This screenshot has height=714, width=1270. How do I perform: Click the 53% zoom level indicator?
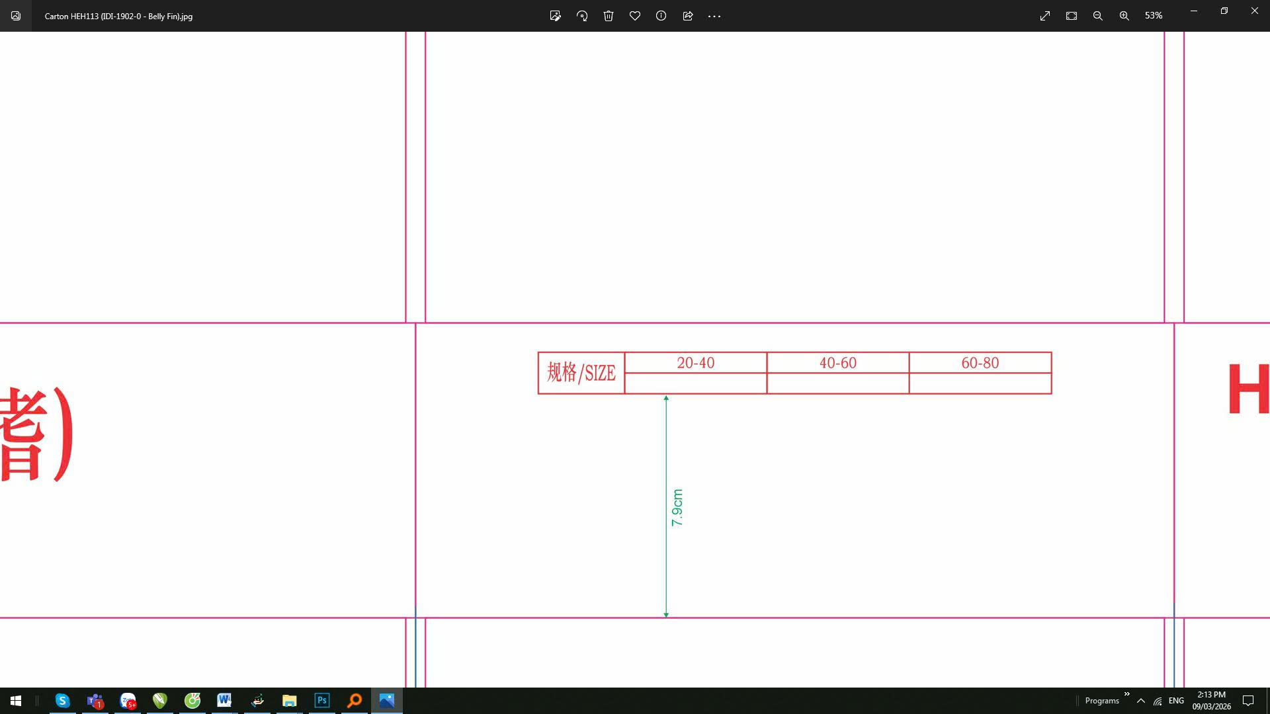click(x=1154, y=16)
